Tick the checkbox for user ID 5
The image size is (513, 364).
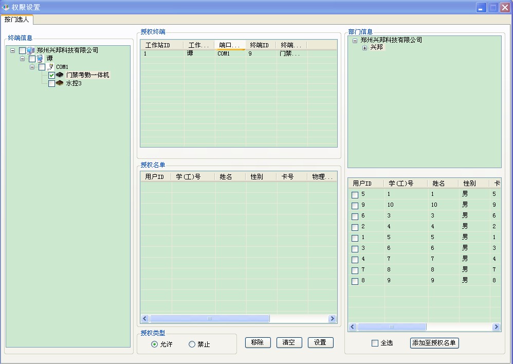355,195
